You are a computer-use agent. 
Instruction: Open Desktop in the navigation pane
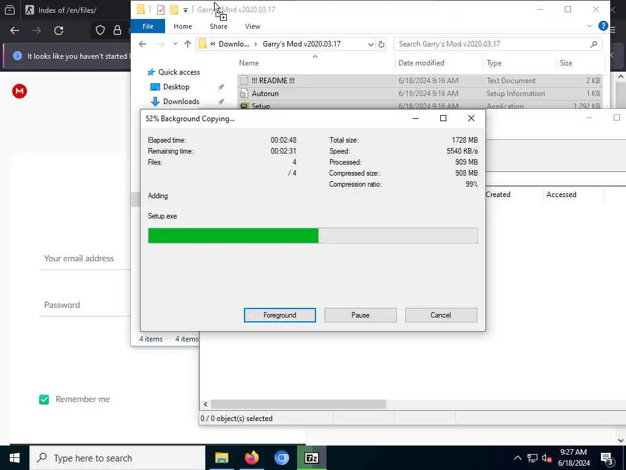point(176,87)
